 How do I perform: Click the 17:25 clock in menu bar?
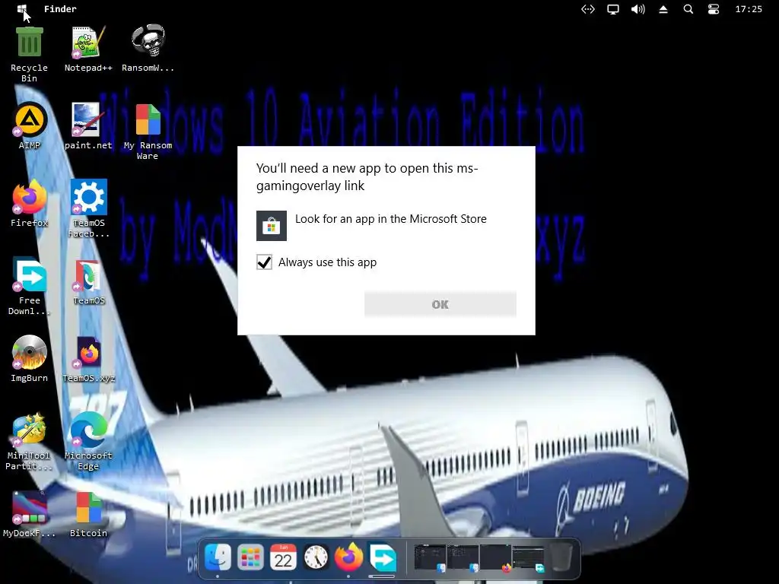coord(749,9)
